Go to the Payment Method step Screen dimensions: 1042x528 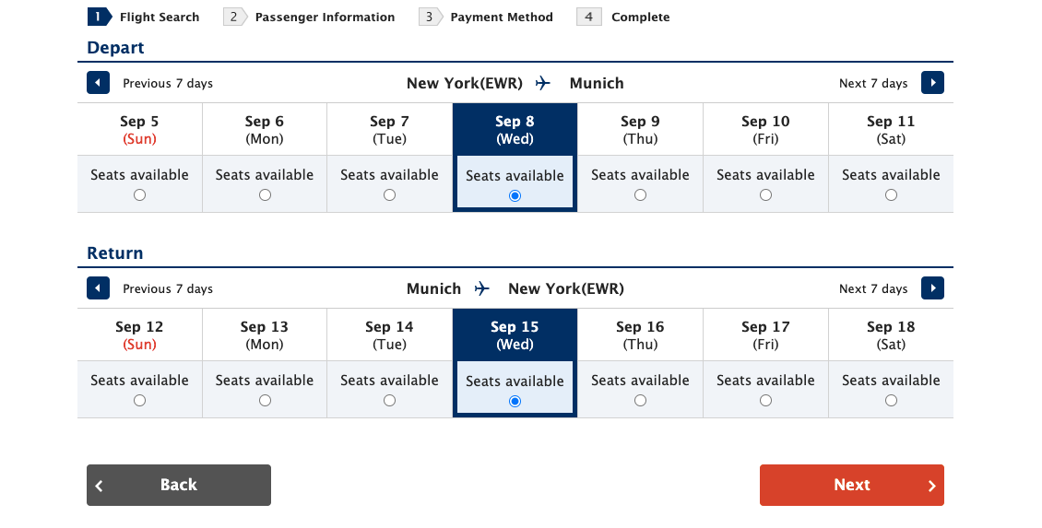pos(501,17)
